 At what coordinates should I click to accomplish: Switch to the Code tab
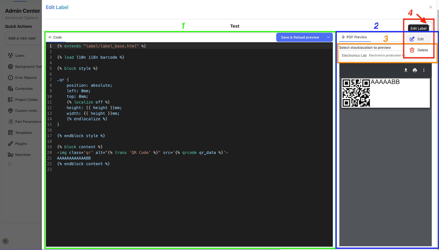pyautogui.click(x=55, y=37)
